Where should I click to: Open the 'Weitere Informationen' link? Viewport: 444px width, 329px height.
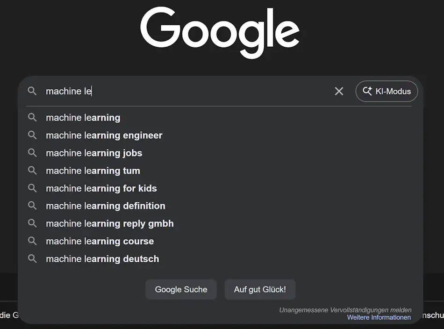point(379,317)
